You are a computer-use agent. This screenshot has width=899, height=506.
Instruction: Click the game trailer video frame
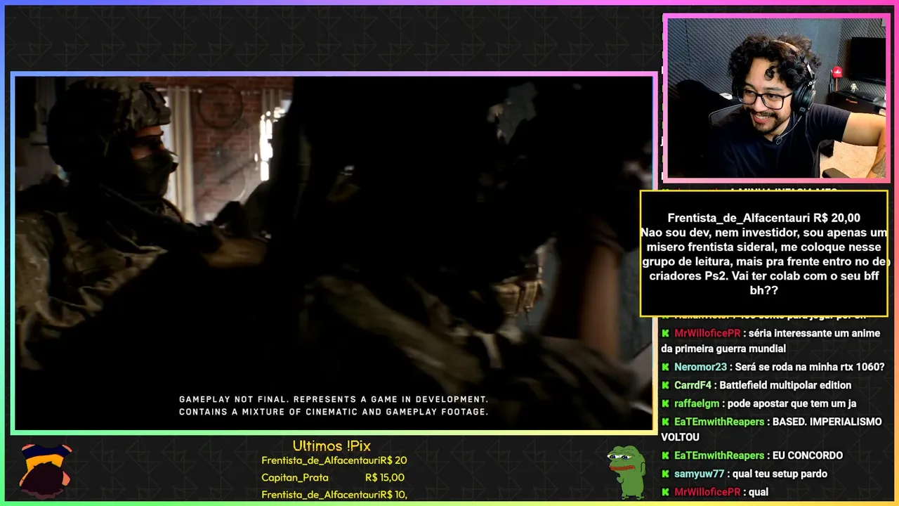pyautogui.click(x=334, y=253)
